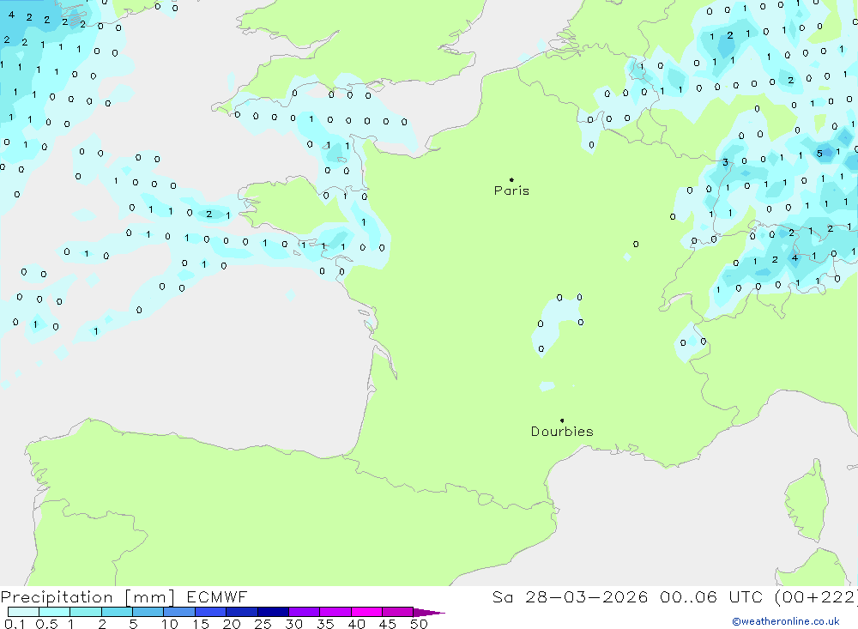This screenshot has width=858, height=629.
Task: Click the '00..06 UTC (00+222)' time text
Action: click(x=758, y=596)
